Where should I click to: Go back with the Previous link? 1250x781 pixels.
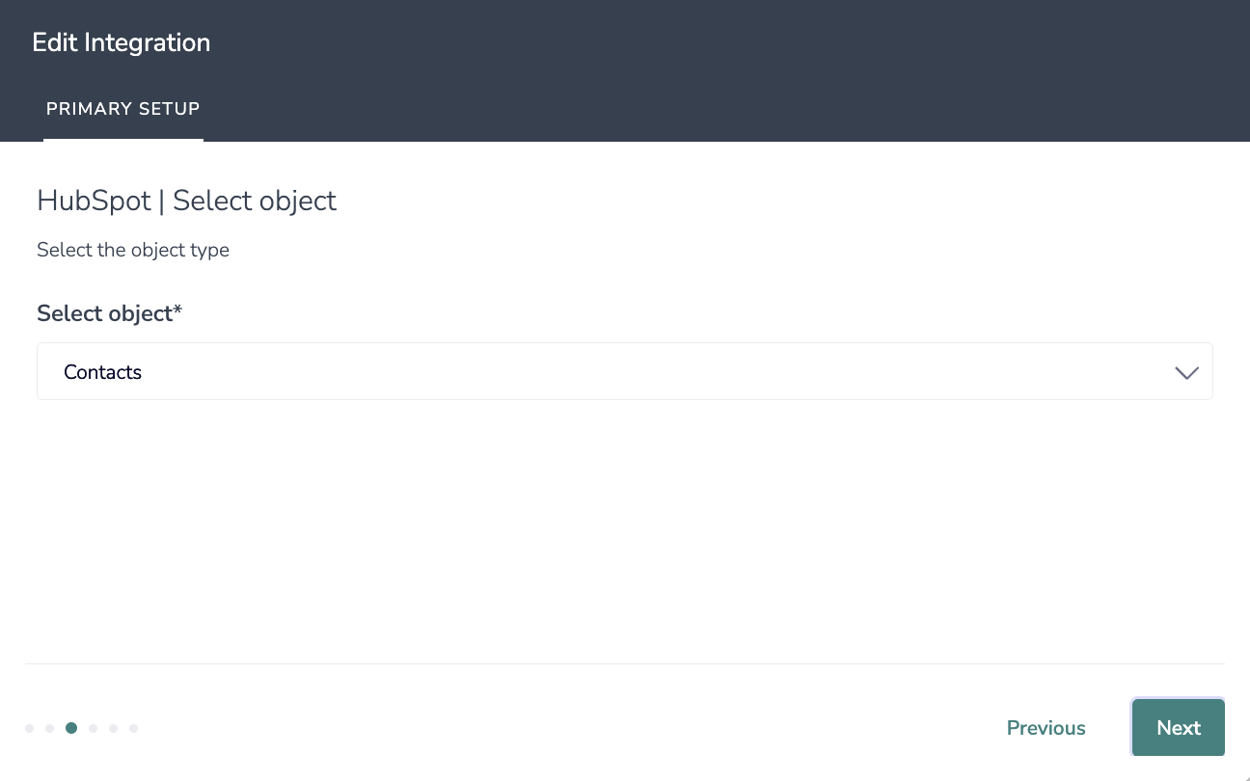pos(1046,728)
